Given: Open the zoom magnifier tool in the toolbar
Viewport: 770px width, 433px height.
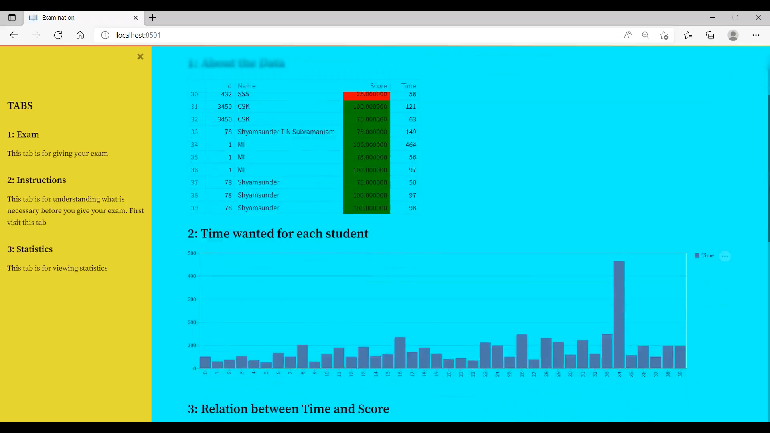Looking at the screenshot, I should click(646, 35).
